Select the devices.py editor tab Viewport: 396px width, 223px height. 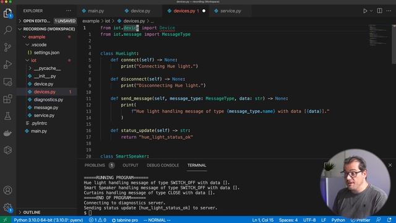[x=184, y=11]
